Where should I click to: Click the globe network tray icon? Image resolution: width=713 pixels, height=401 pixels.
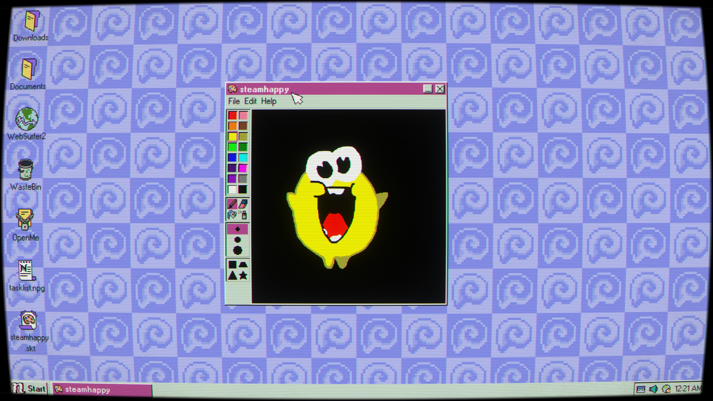point(666,389)
